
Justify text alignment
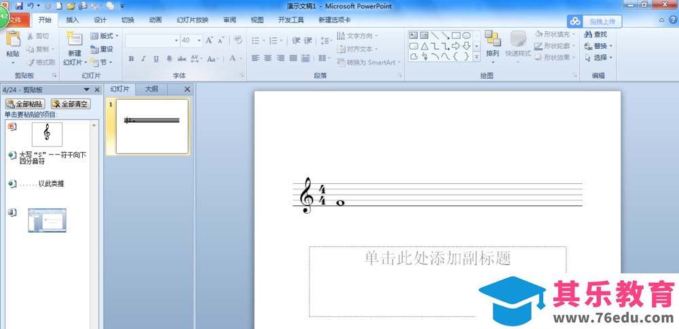(x=293, y=58)
